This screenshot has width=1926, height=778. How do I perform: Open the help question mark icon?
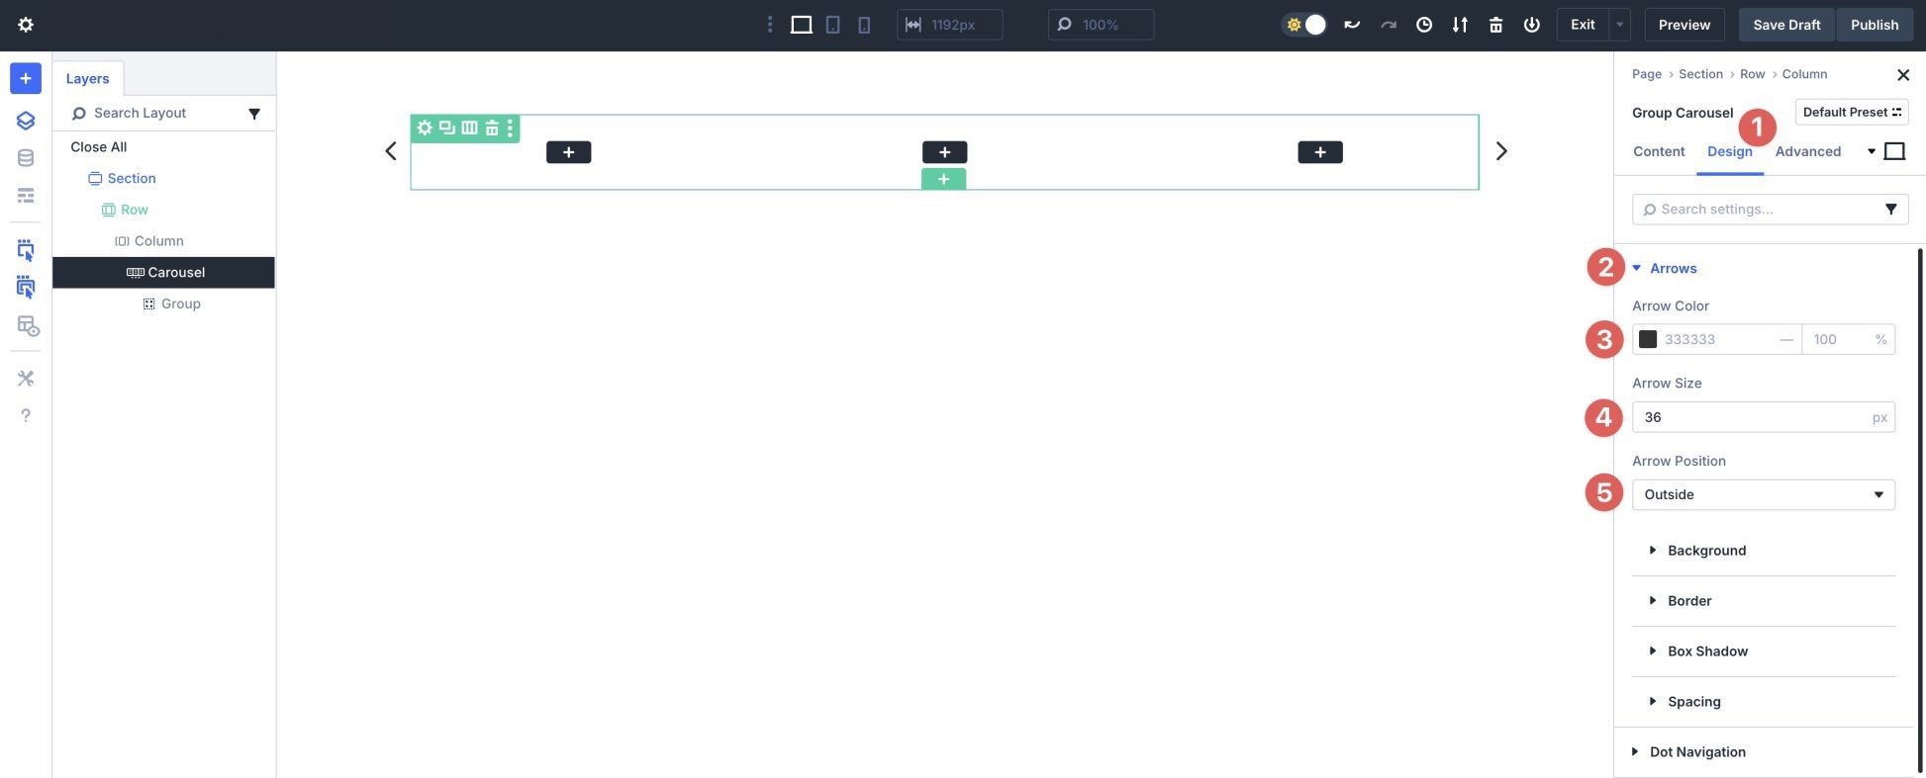pyautogui.click(x=26, y=415)
